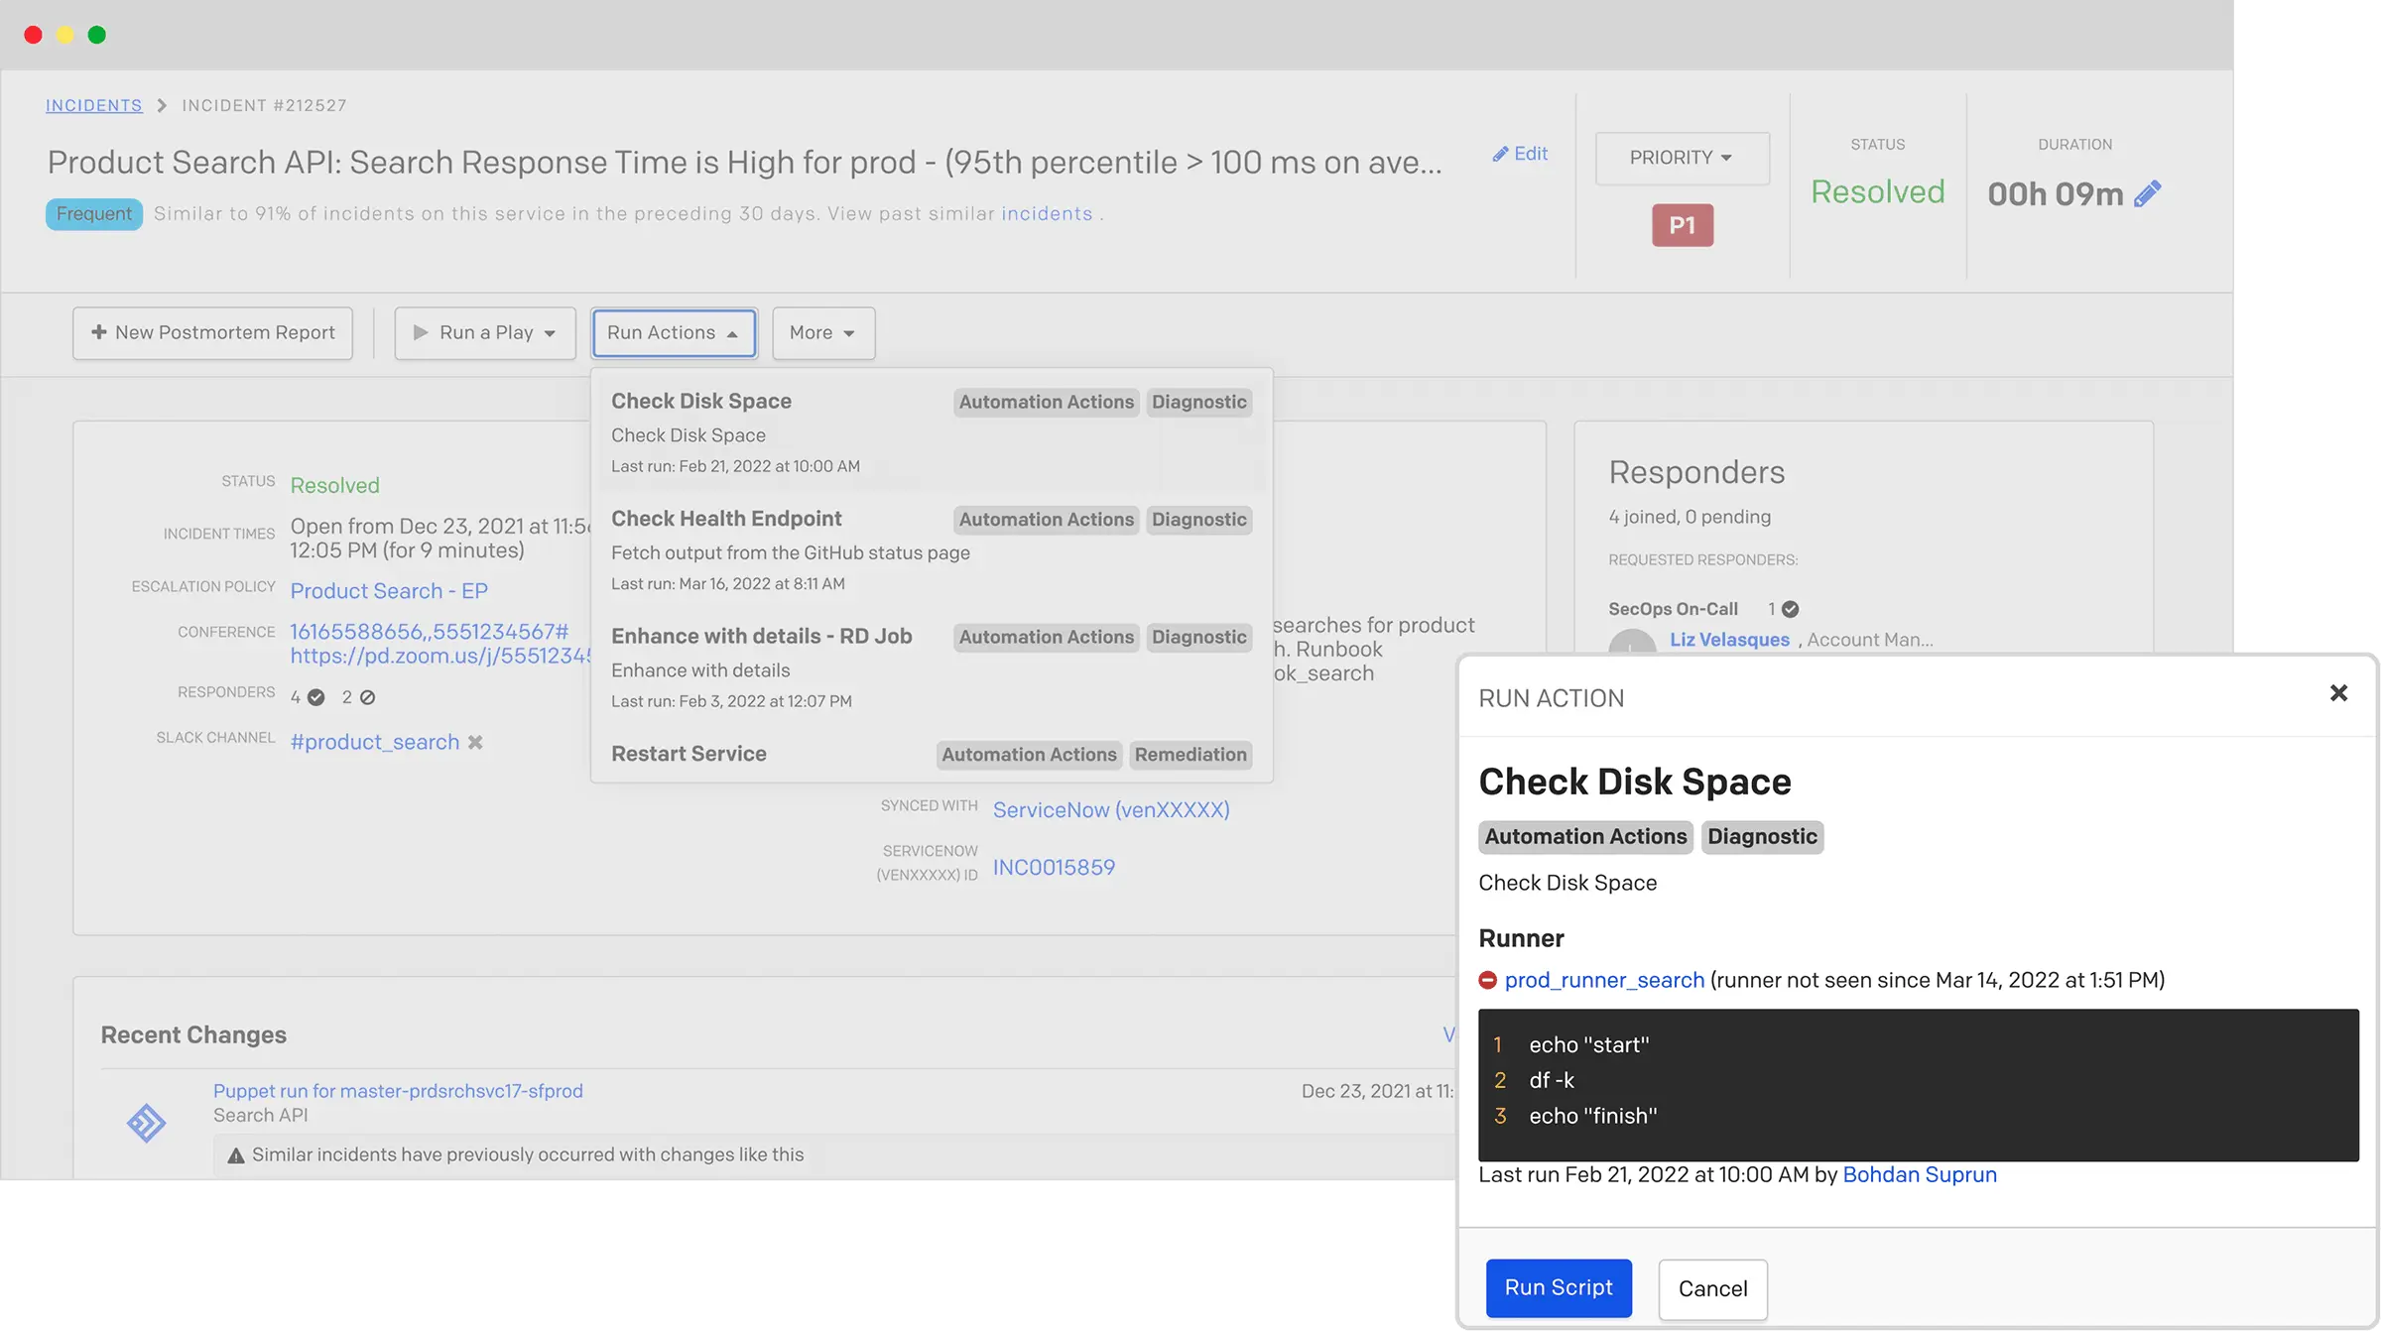The width and height of the screenshot is (2381, 1331).
Task: Expand the PRIORITY dropdown selector
Action: point(1682,157)
